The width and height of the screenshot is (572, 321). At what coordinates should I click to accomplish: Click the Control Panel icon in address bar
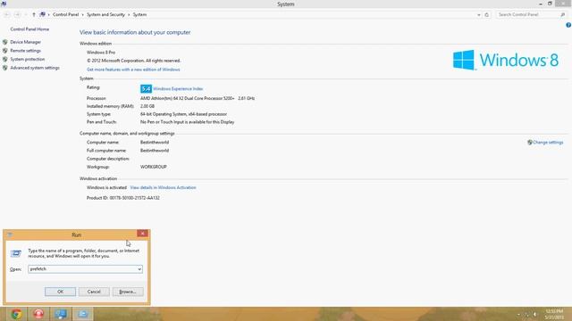coord(43,14)
